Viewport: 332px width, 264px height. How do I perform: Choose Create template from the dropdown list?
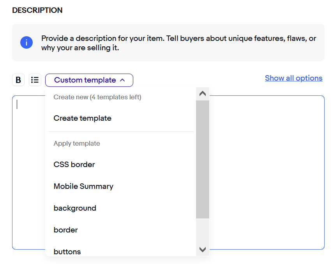point(82,118)
